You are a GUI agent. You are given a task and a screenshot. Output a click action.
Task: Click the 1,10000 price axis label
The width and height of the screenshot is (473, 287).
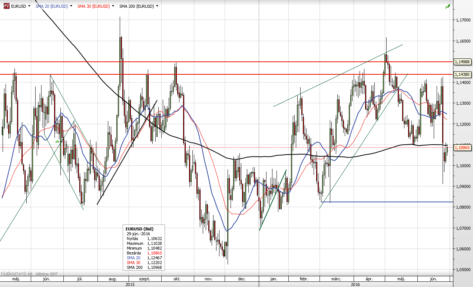click(x=464, y=166)
